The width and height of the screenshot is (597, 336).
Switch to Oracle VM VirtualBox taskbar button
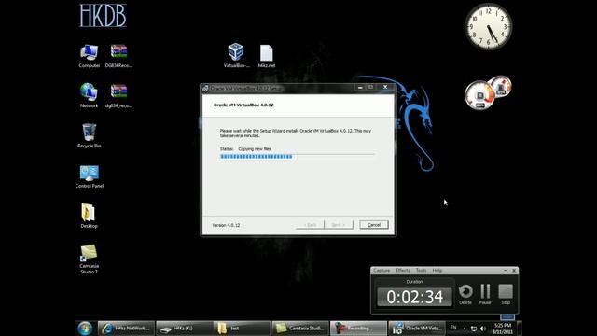tap(417, 329)
